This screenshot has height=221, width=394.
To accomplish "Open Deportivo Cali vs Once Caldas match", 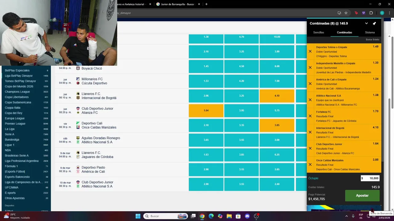I will pyautogui.click(x=99, y=125).
